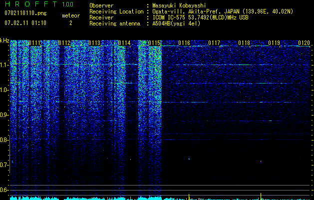Viewport: 314px width, 200px height.
Task: Click the Receiver label
Action: point(101,17)
